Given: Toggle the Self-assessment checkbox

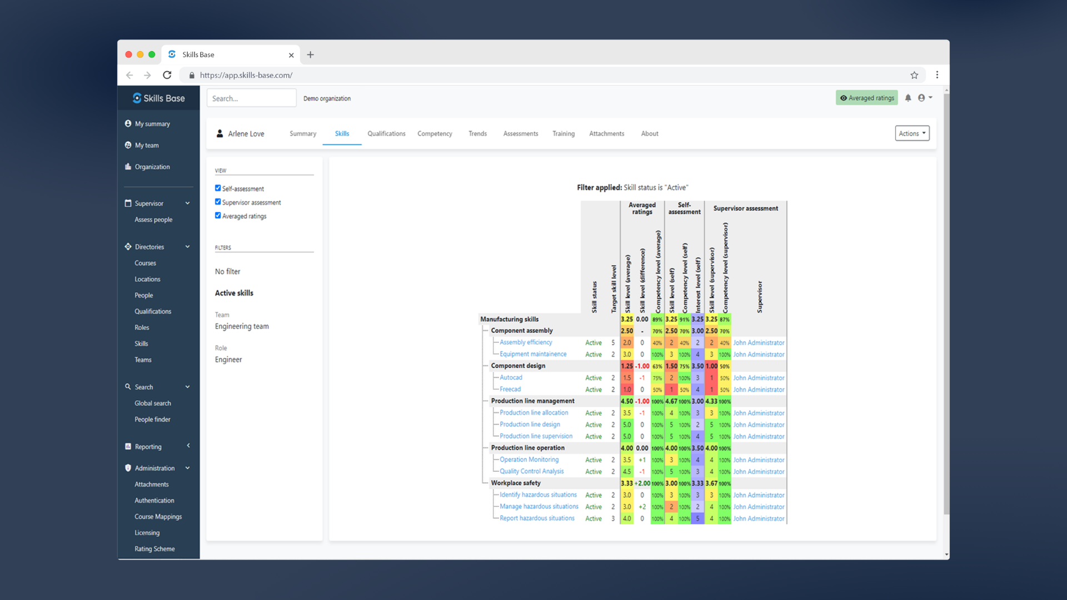Looking at the screenshot, I should pyautogui.click(x=218, y=188).
